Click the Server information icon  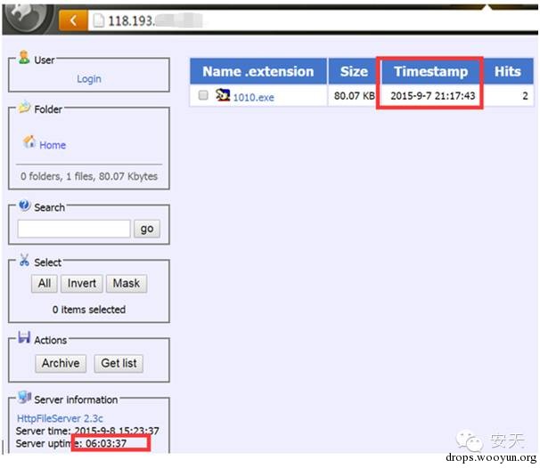[x=24, y=398]
